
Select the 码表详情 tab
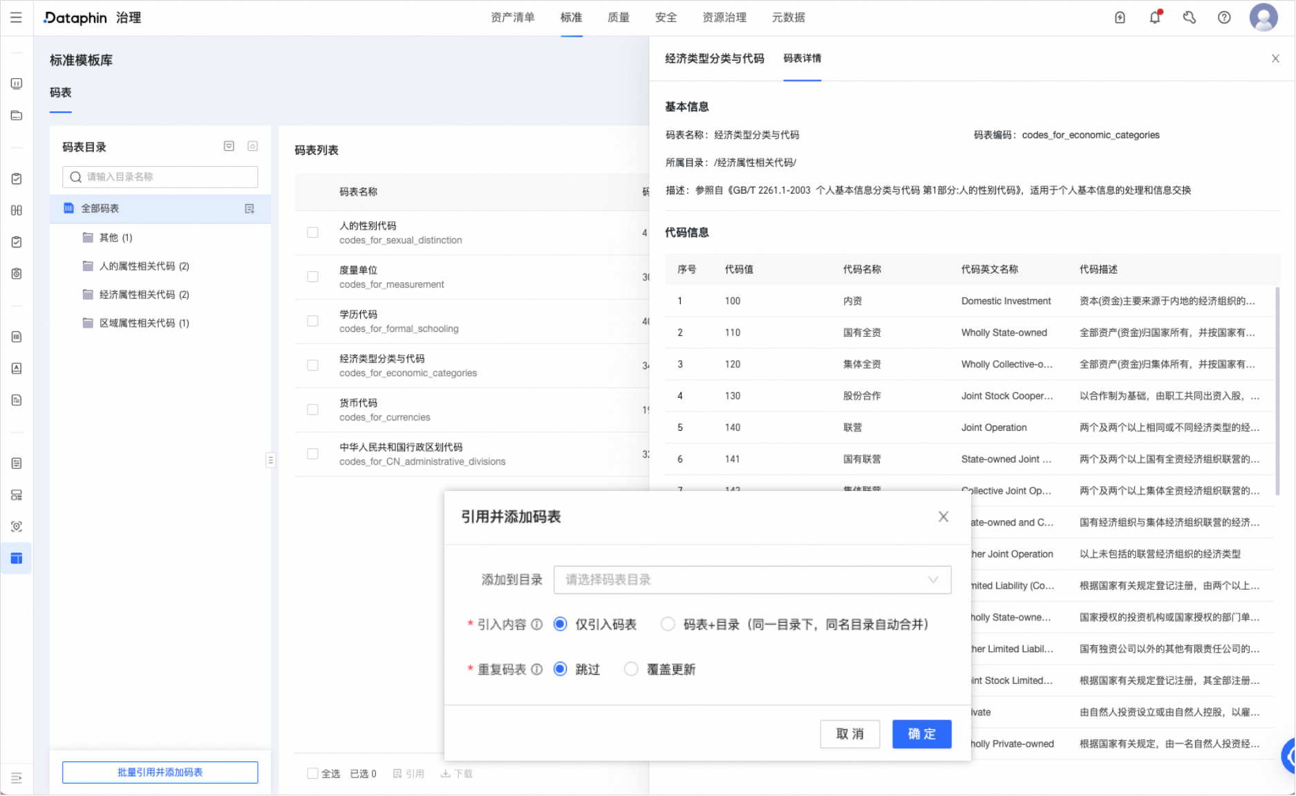tap(801, 59)
